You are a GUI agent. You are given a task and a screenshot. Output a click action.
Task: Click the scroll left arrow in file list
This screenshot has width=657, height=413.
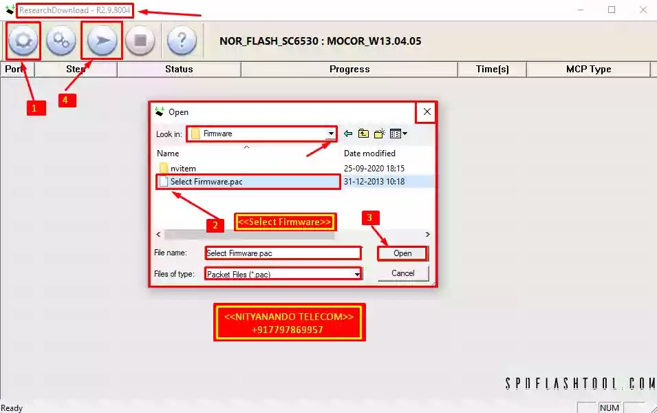coord(158,235)
